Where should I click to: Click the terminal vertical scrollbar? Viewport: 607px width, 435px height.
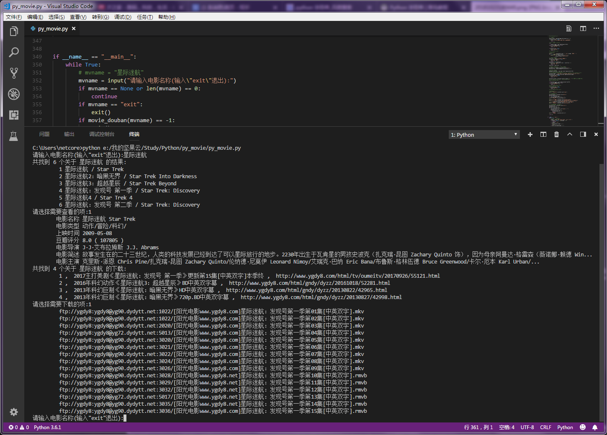(602, 293)
